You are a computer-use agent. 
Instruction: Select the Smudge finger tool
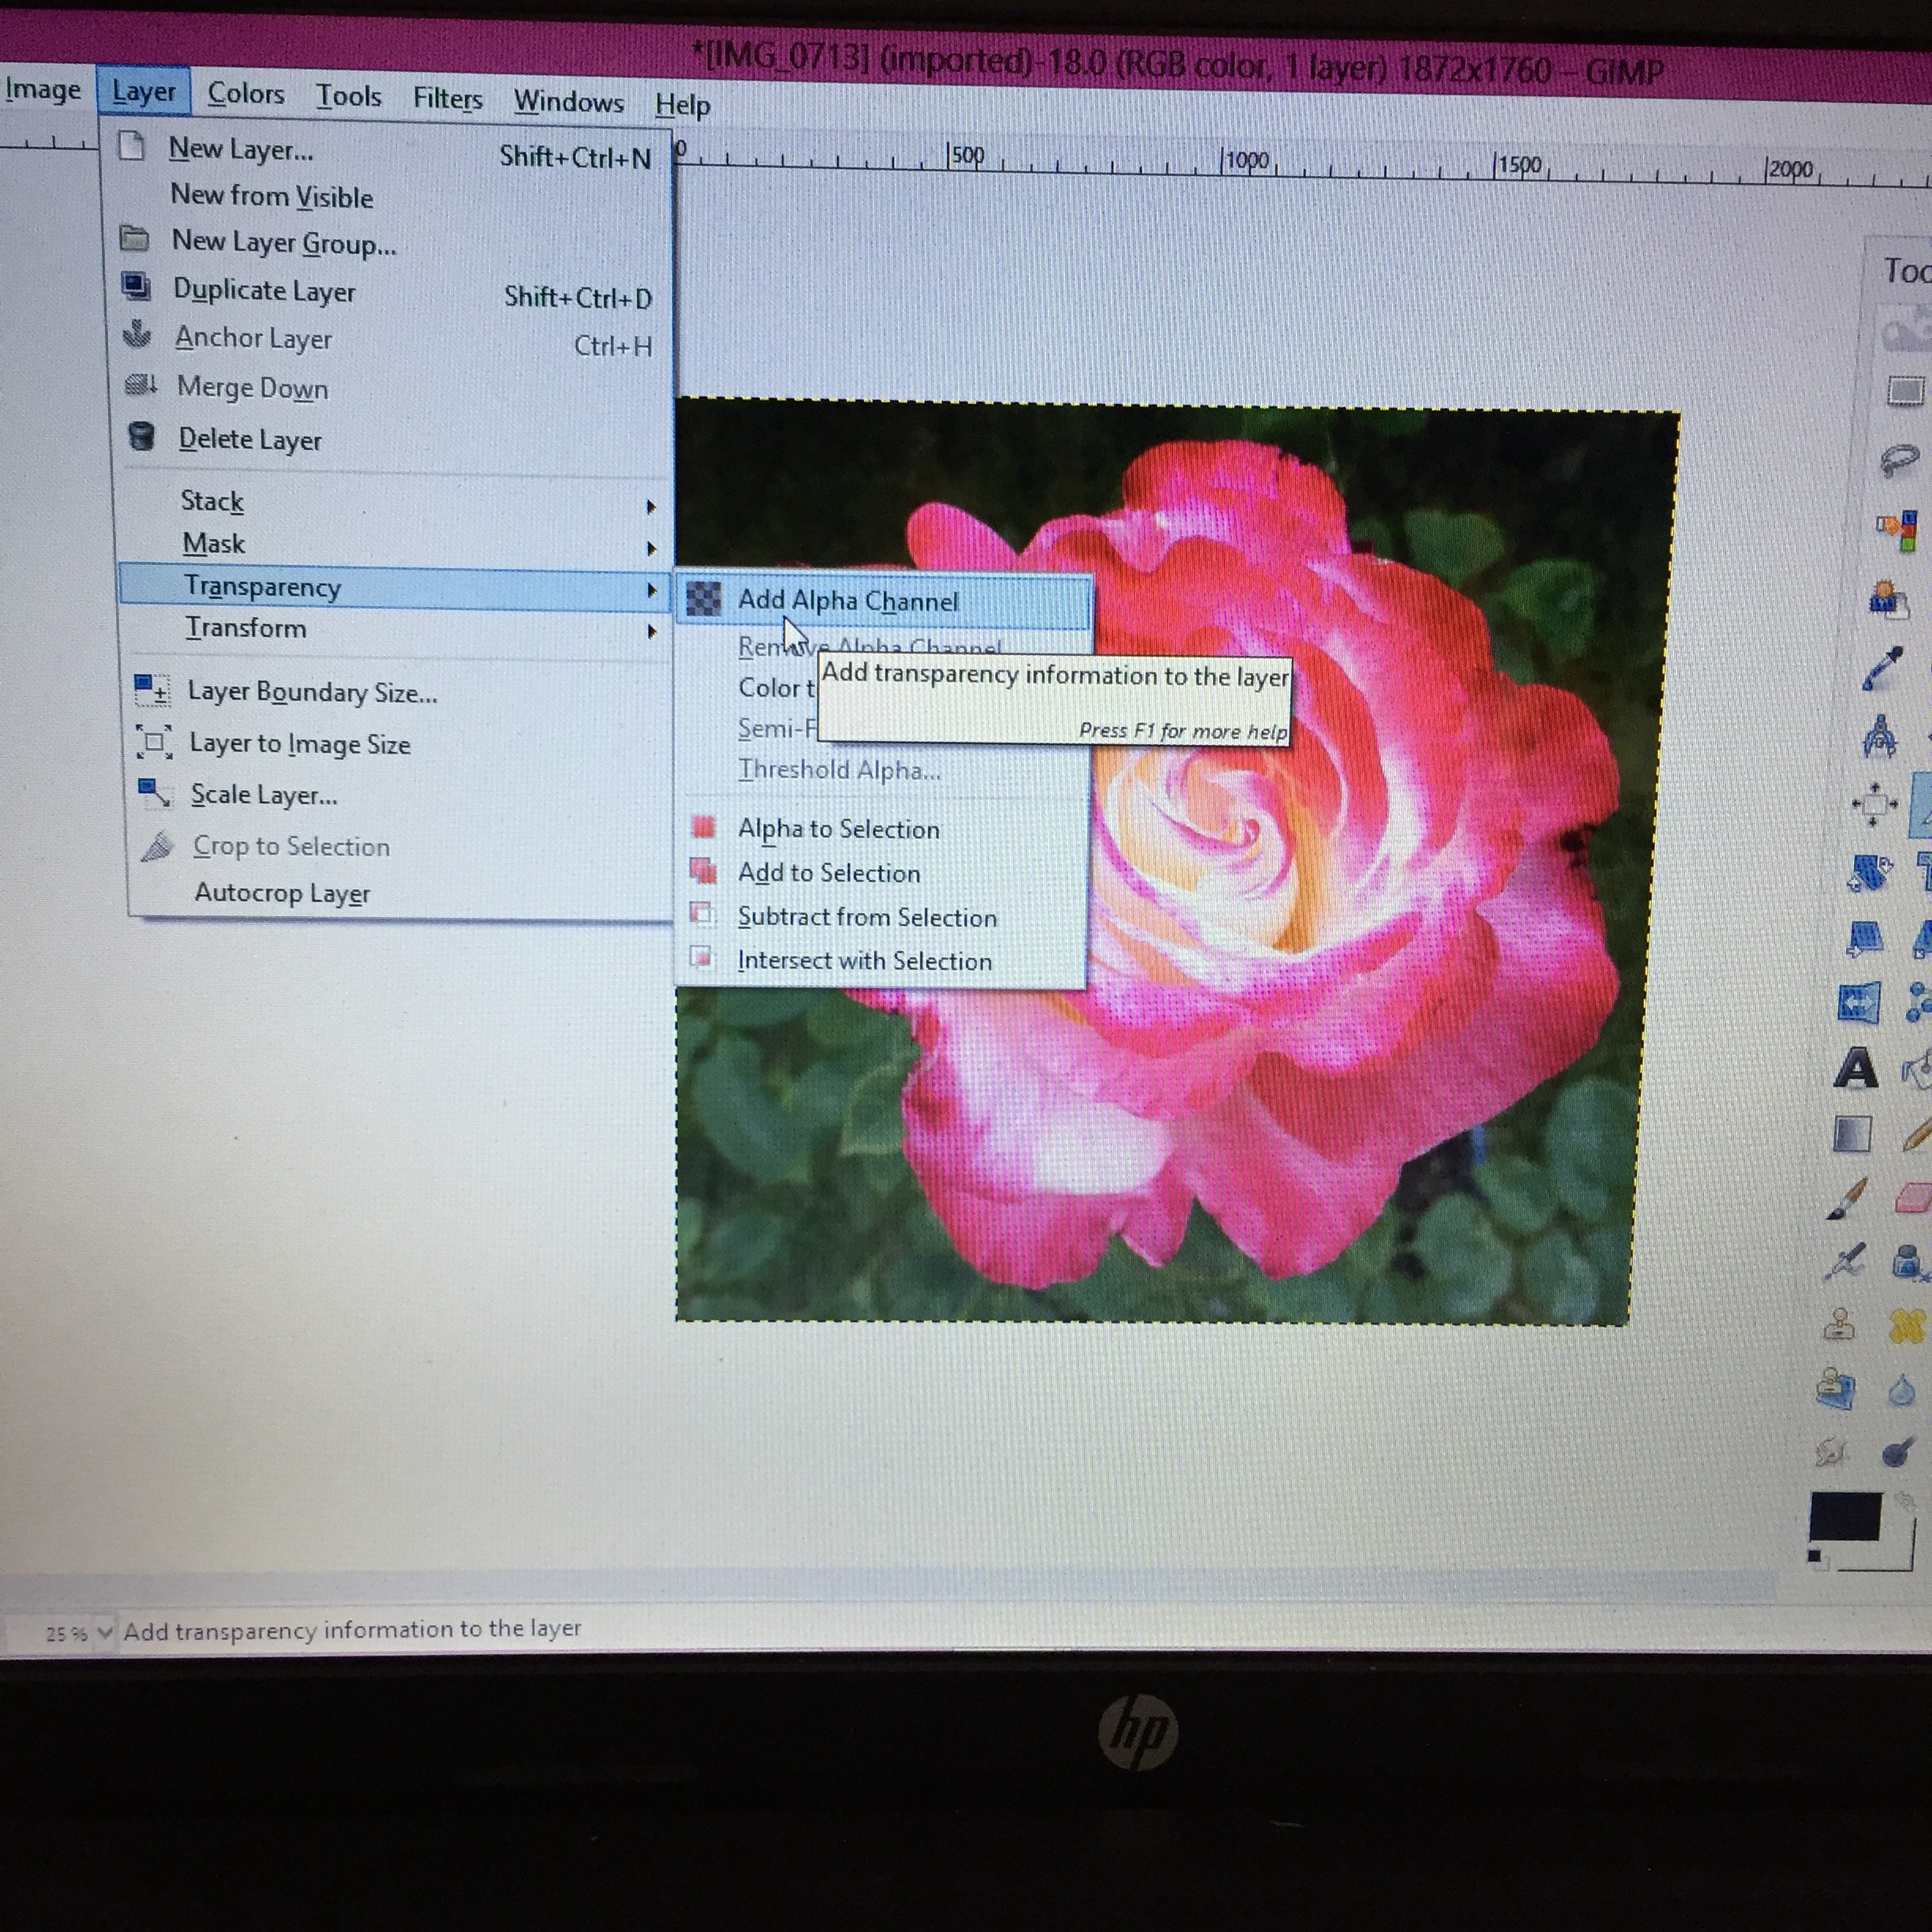click(1830, 1454)
